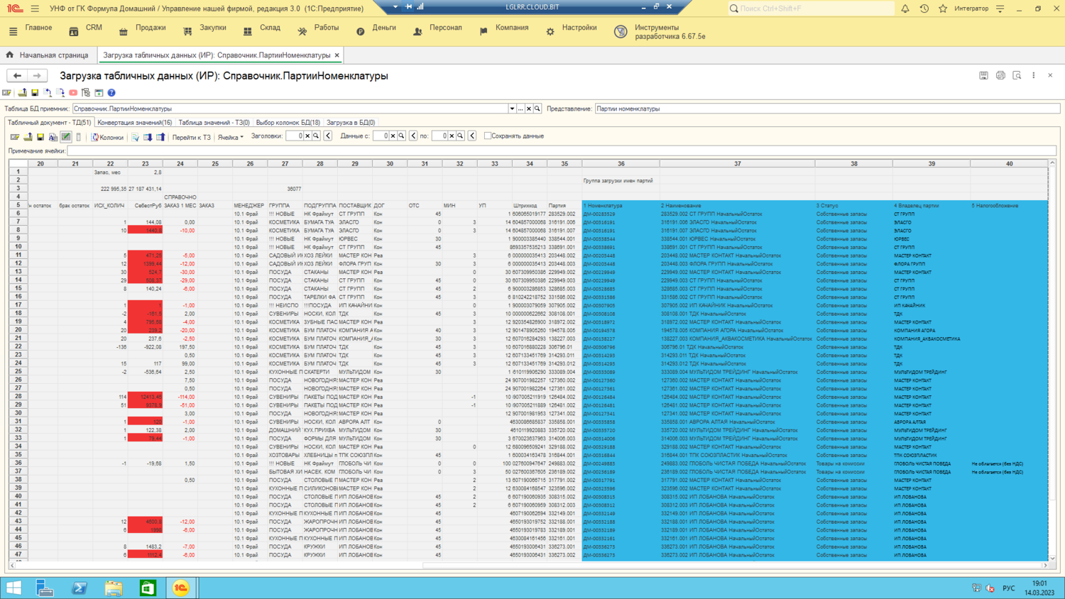1065x599 pixels.
Task: Switch to Конвертация значений(16) tab
Action: (134, 123)
